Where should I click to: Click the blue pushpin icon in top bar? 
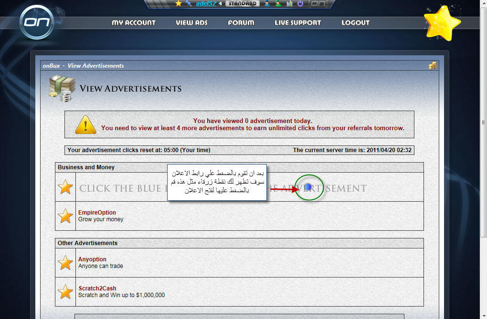tap(189, 3)
